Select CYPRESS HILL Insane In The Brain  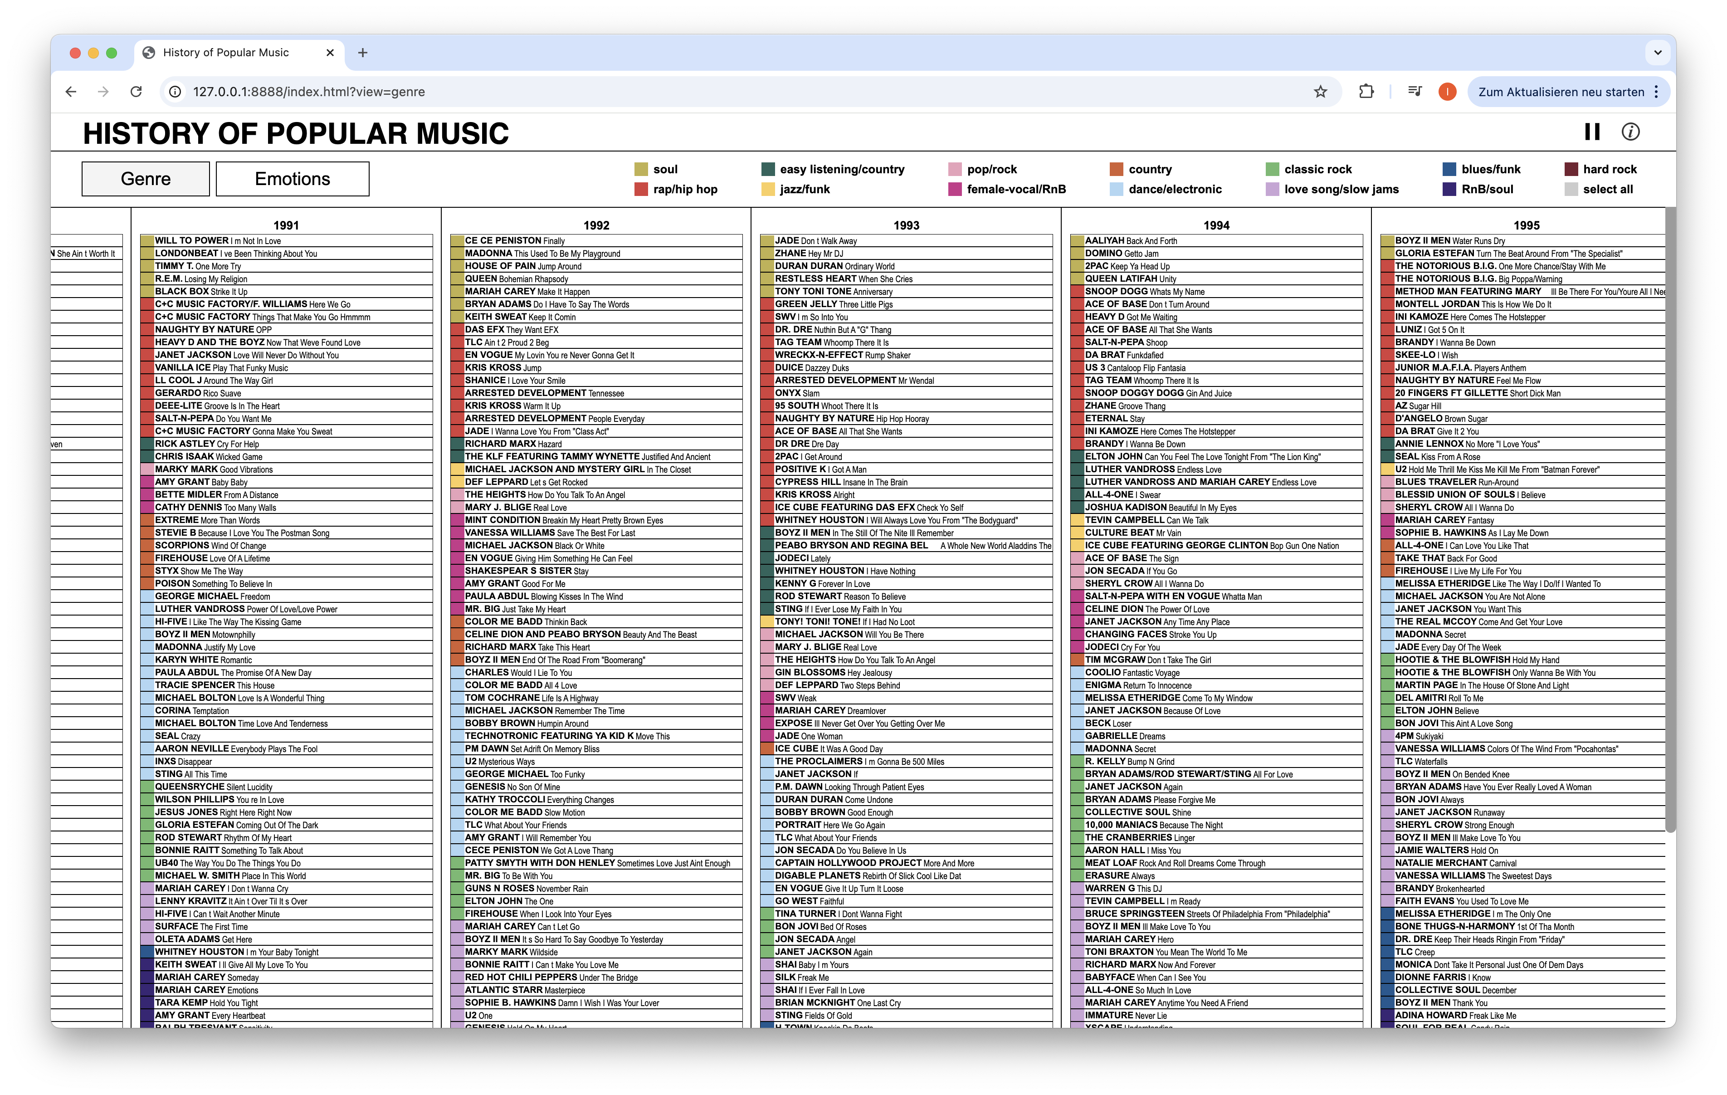(x=906, y=482)
